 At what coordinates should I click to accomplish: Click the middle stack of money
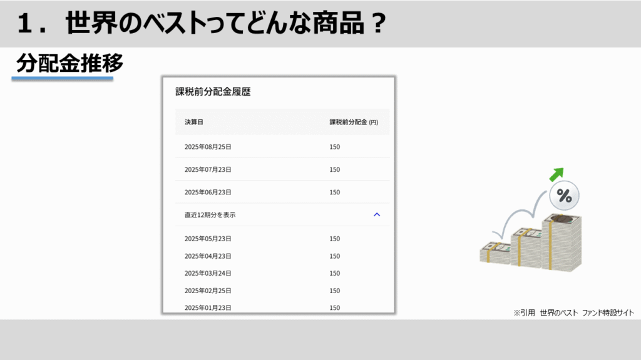[x=526, y=247]
